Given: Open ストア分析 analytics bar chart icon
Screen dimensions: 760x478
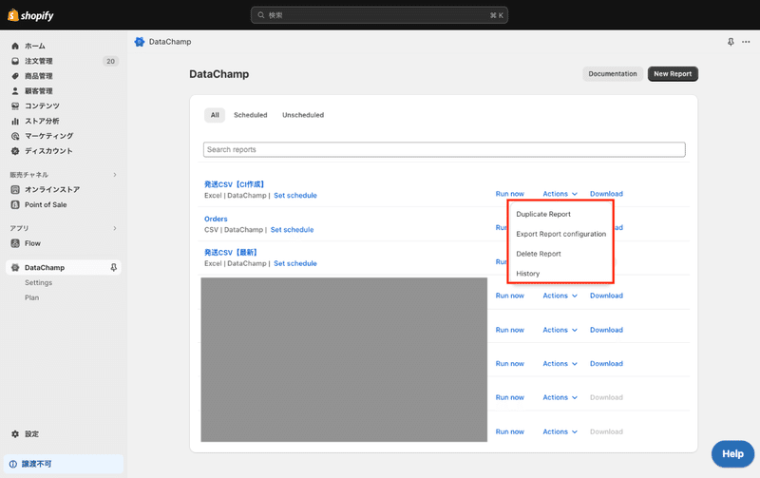Looking at the screenshot, I should tap(15, 122).
